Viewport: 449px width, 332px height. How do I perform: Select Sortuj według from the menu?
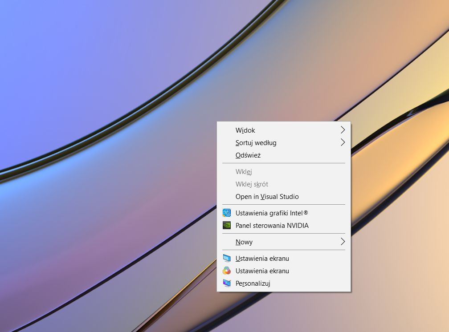(x=256, y=142)
